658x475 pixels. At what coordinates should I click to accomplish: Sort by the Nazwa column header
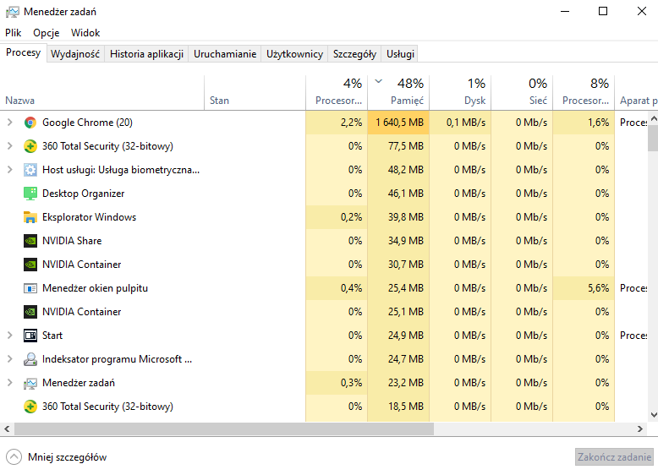[x=102, y=93]
